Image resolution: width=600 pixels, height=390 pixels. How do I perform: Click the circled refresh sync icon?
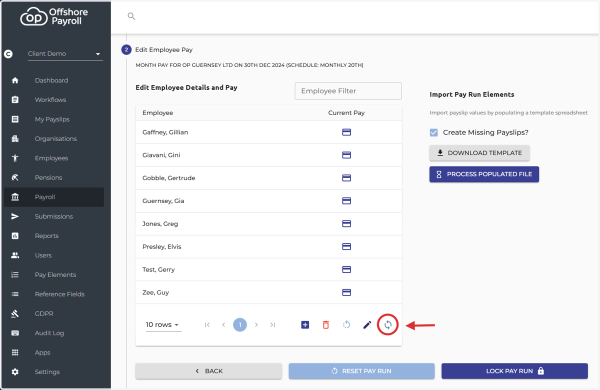coord(388,325)
